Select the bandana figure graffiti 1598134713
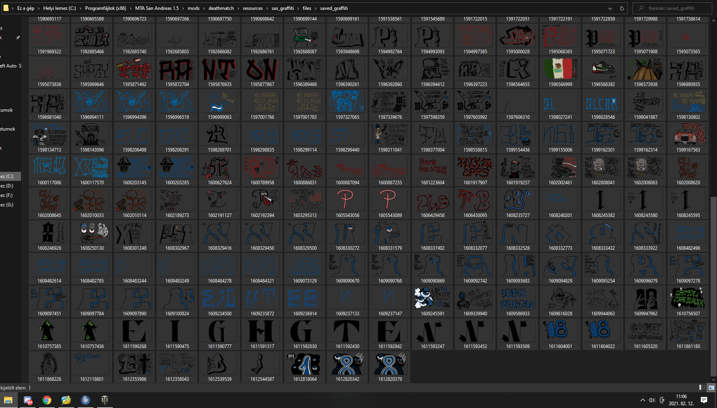The image size is (717, 408). pos(49,137)
